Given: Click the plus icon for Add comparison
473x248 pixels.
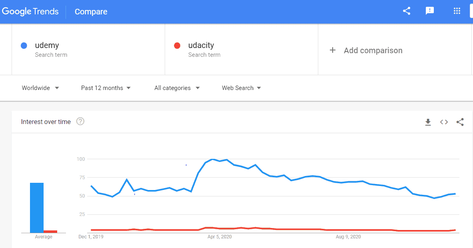Looking at the screenshot, I should point(332,50).
